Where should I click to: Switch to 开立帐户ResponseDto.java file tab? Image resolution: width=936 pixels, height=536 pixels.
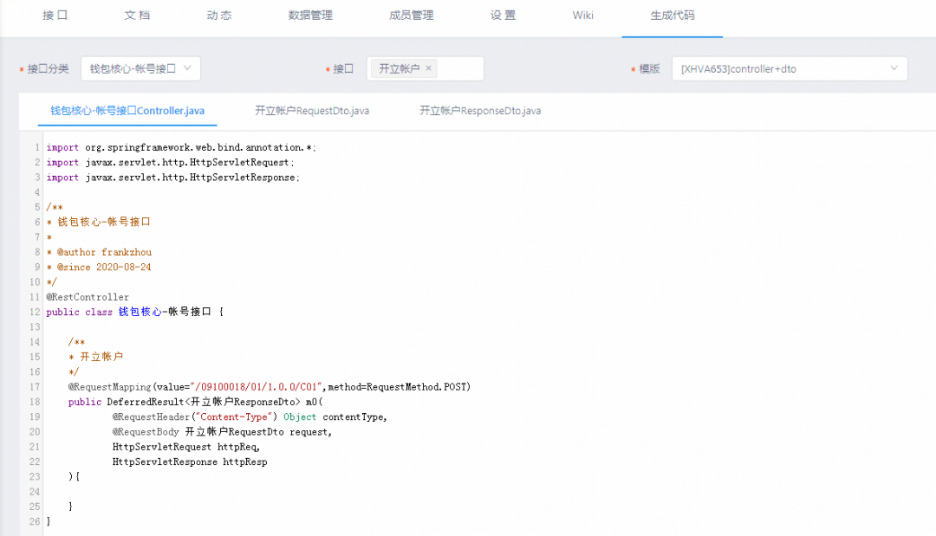coord(480,110)
